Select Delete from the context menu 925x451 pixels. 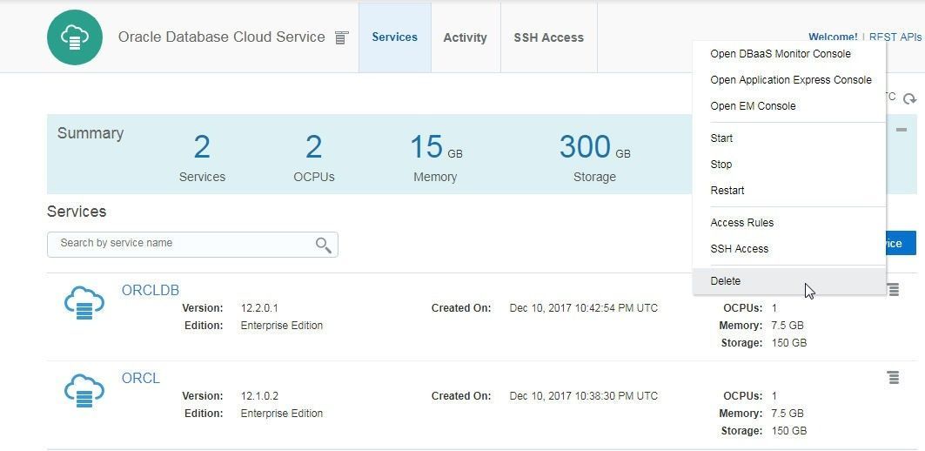[x=788, y=281]
